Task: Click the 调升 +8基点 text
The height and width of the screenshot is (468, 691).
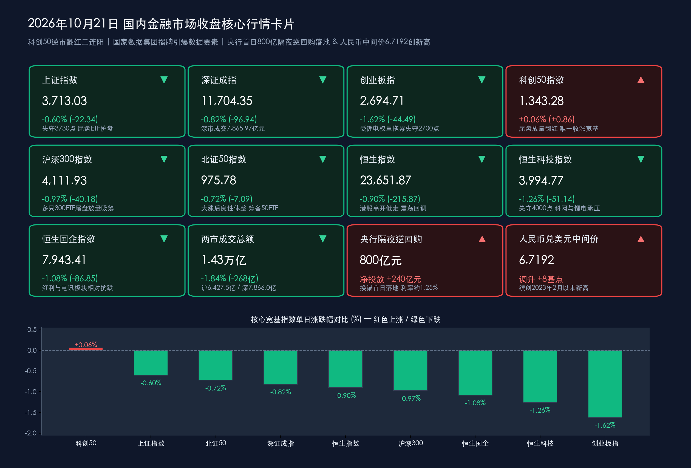Action: pyautogui.click(x=541, y=279)
